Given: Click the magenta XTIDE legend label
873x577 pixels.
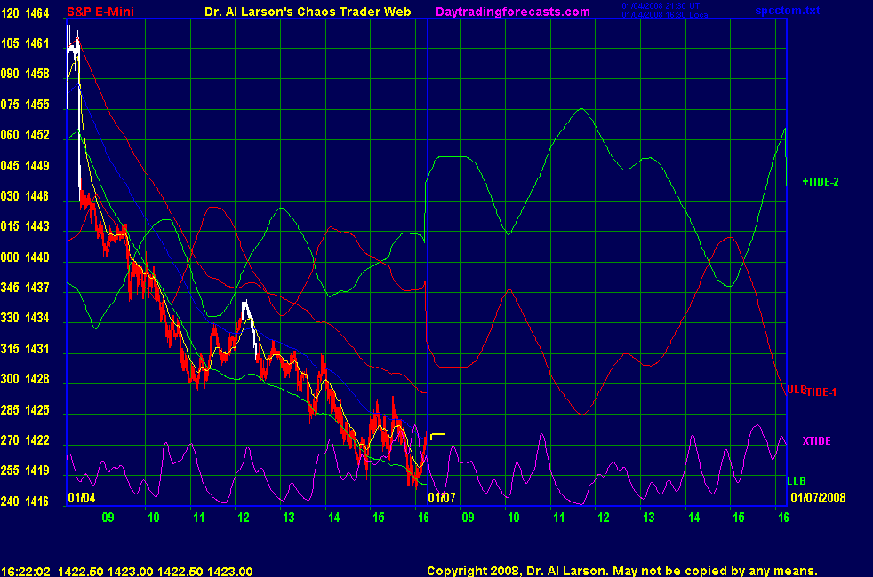Looking at the screenshot, I should click(816, 441).
